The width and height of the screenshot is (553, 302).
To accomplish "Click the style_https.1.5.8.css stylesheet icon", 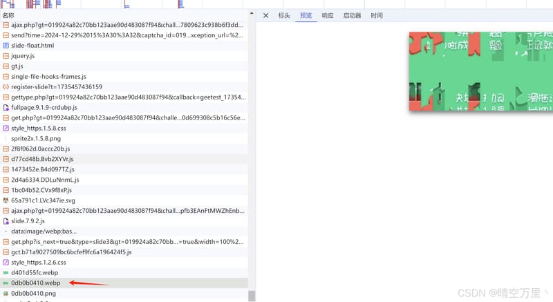I will click(x=6, y=129).
